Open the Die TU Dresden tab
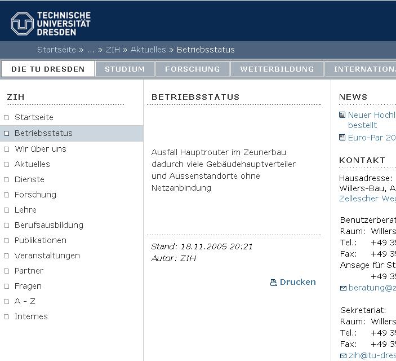This screenshot has height=361, width=396. [48, 69]
